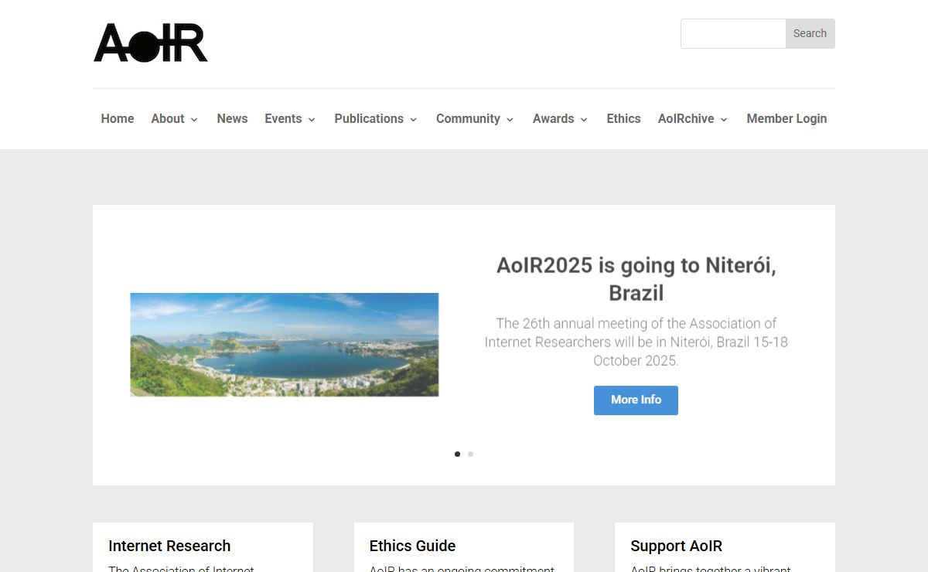Open the Support AoIR card heading
Screen dimensions: 928x572
pyautogui.click(x=676, y=546)
